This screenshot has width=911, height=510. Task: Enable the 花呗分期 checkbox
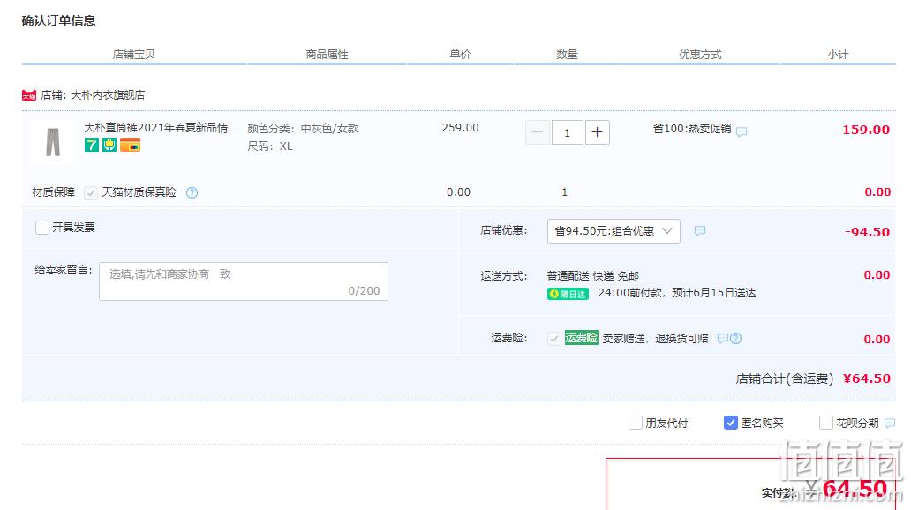coord(825,423)
